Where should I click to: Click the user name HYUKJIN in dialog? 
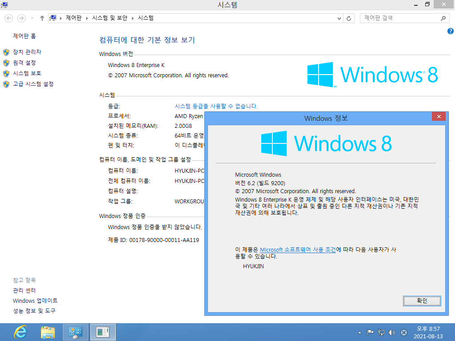253,266
